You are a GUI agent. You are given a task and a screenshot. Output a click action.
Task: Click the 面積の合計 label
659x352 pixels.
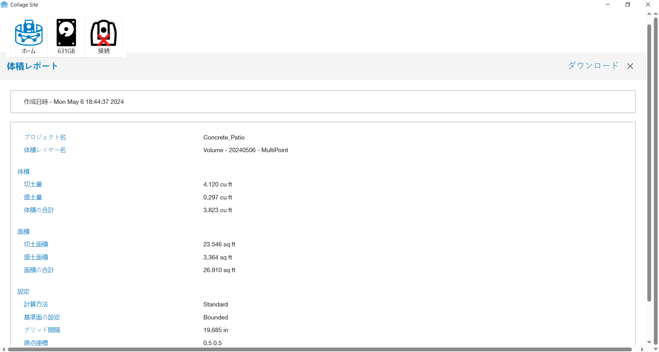39,270
